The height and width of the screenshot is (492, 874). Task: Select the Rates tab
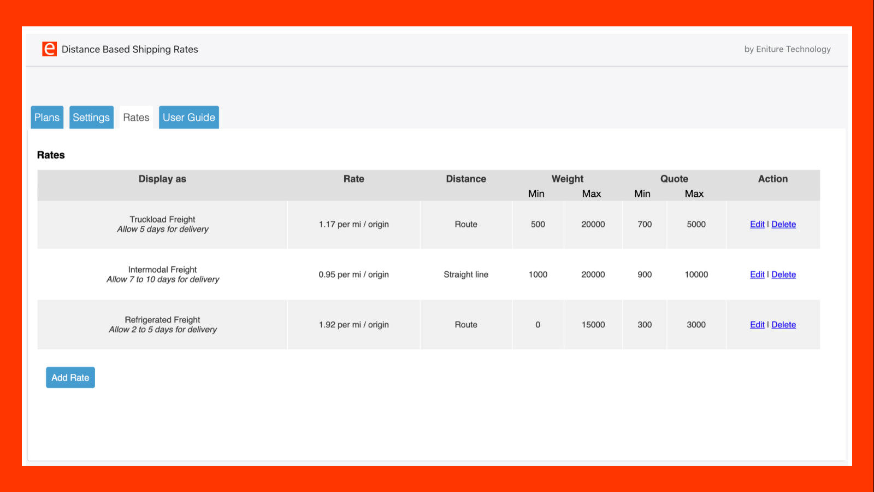[x=136, y=117]
